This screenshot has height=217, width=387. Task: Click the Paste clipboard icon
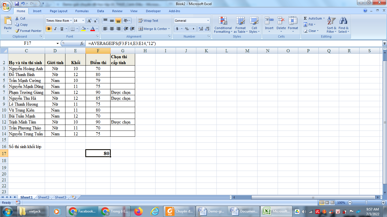pos(8,21)
